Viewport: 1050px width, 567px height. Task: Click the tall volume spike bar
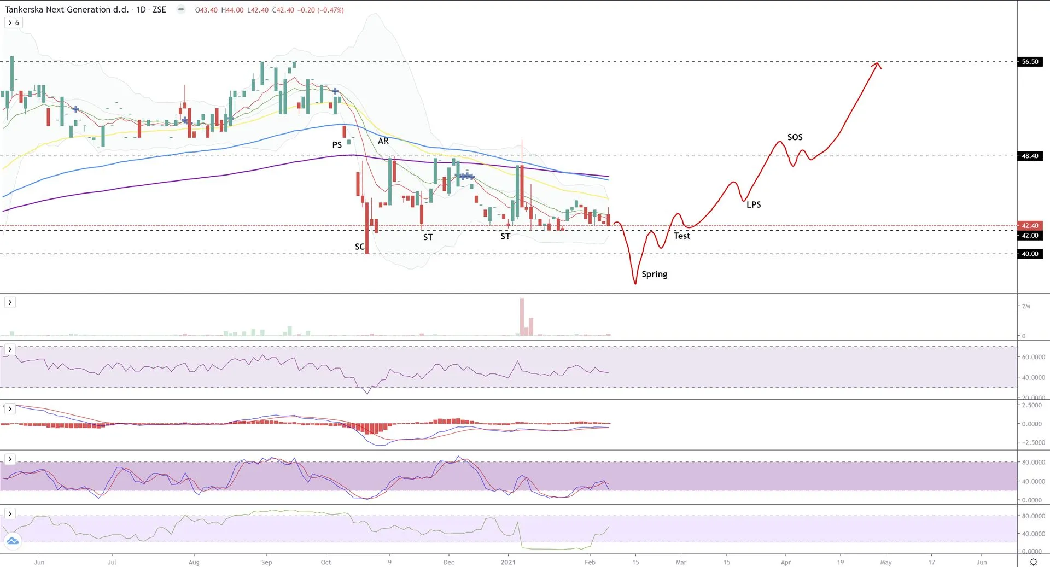click(522, 316)
